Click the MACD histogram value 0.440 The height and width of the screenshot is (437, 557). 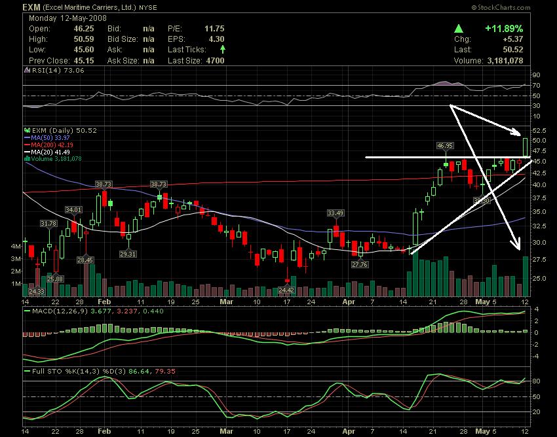pyautogui.click(x=153, y=311)
